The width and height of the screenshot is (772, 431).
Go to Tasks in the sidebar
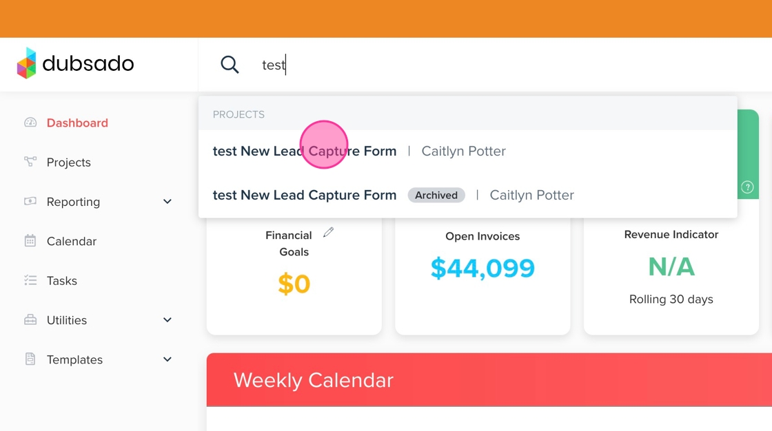coord(62,281)
